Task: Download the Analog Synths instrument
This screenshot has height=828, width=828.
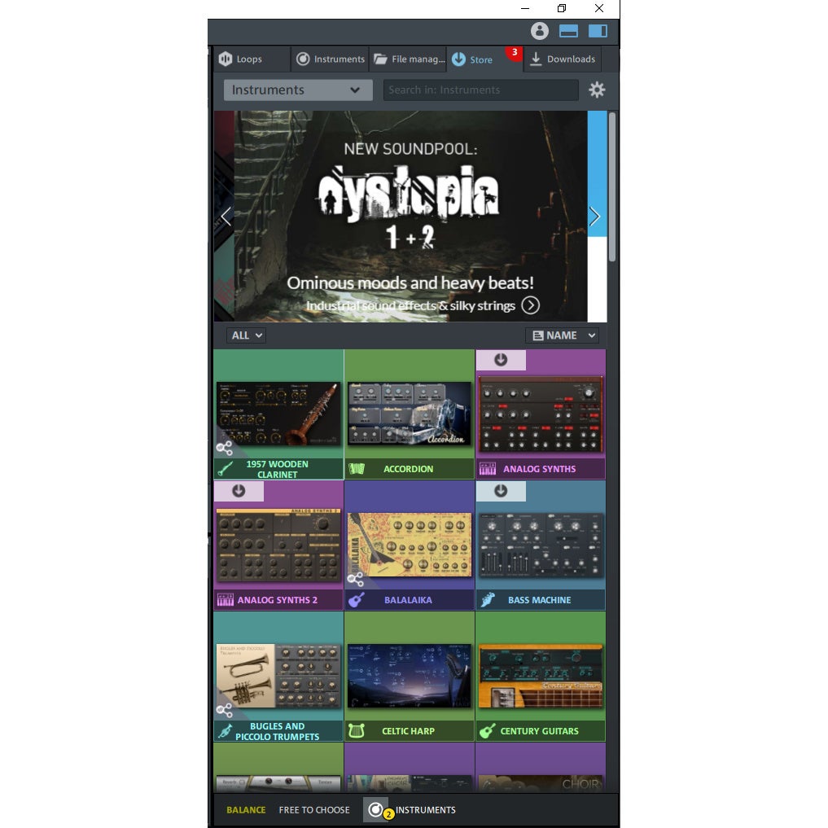Action: pyautogui.click(x=501, y=360)
